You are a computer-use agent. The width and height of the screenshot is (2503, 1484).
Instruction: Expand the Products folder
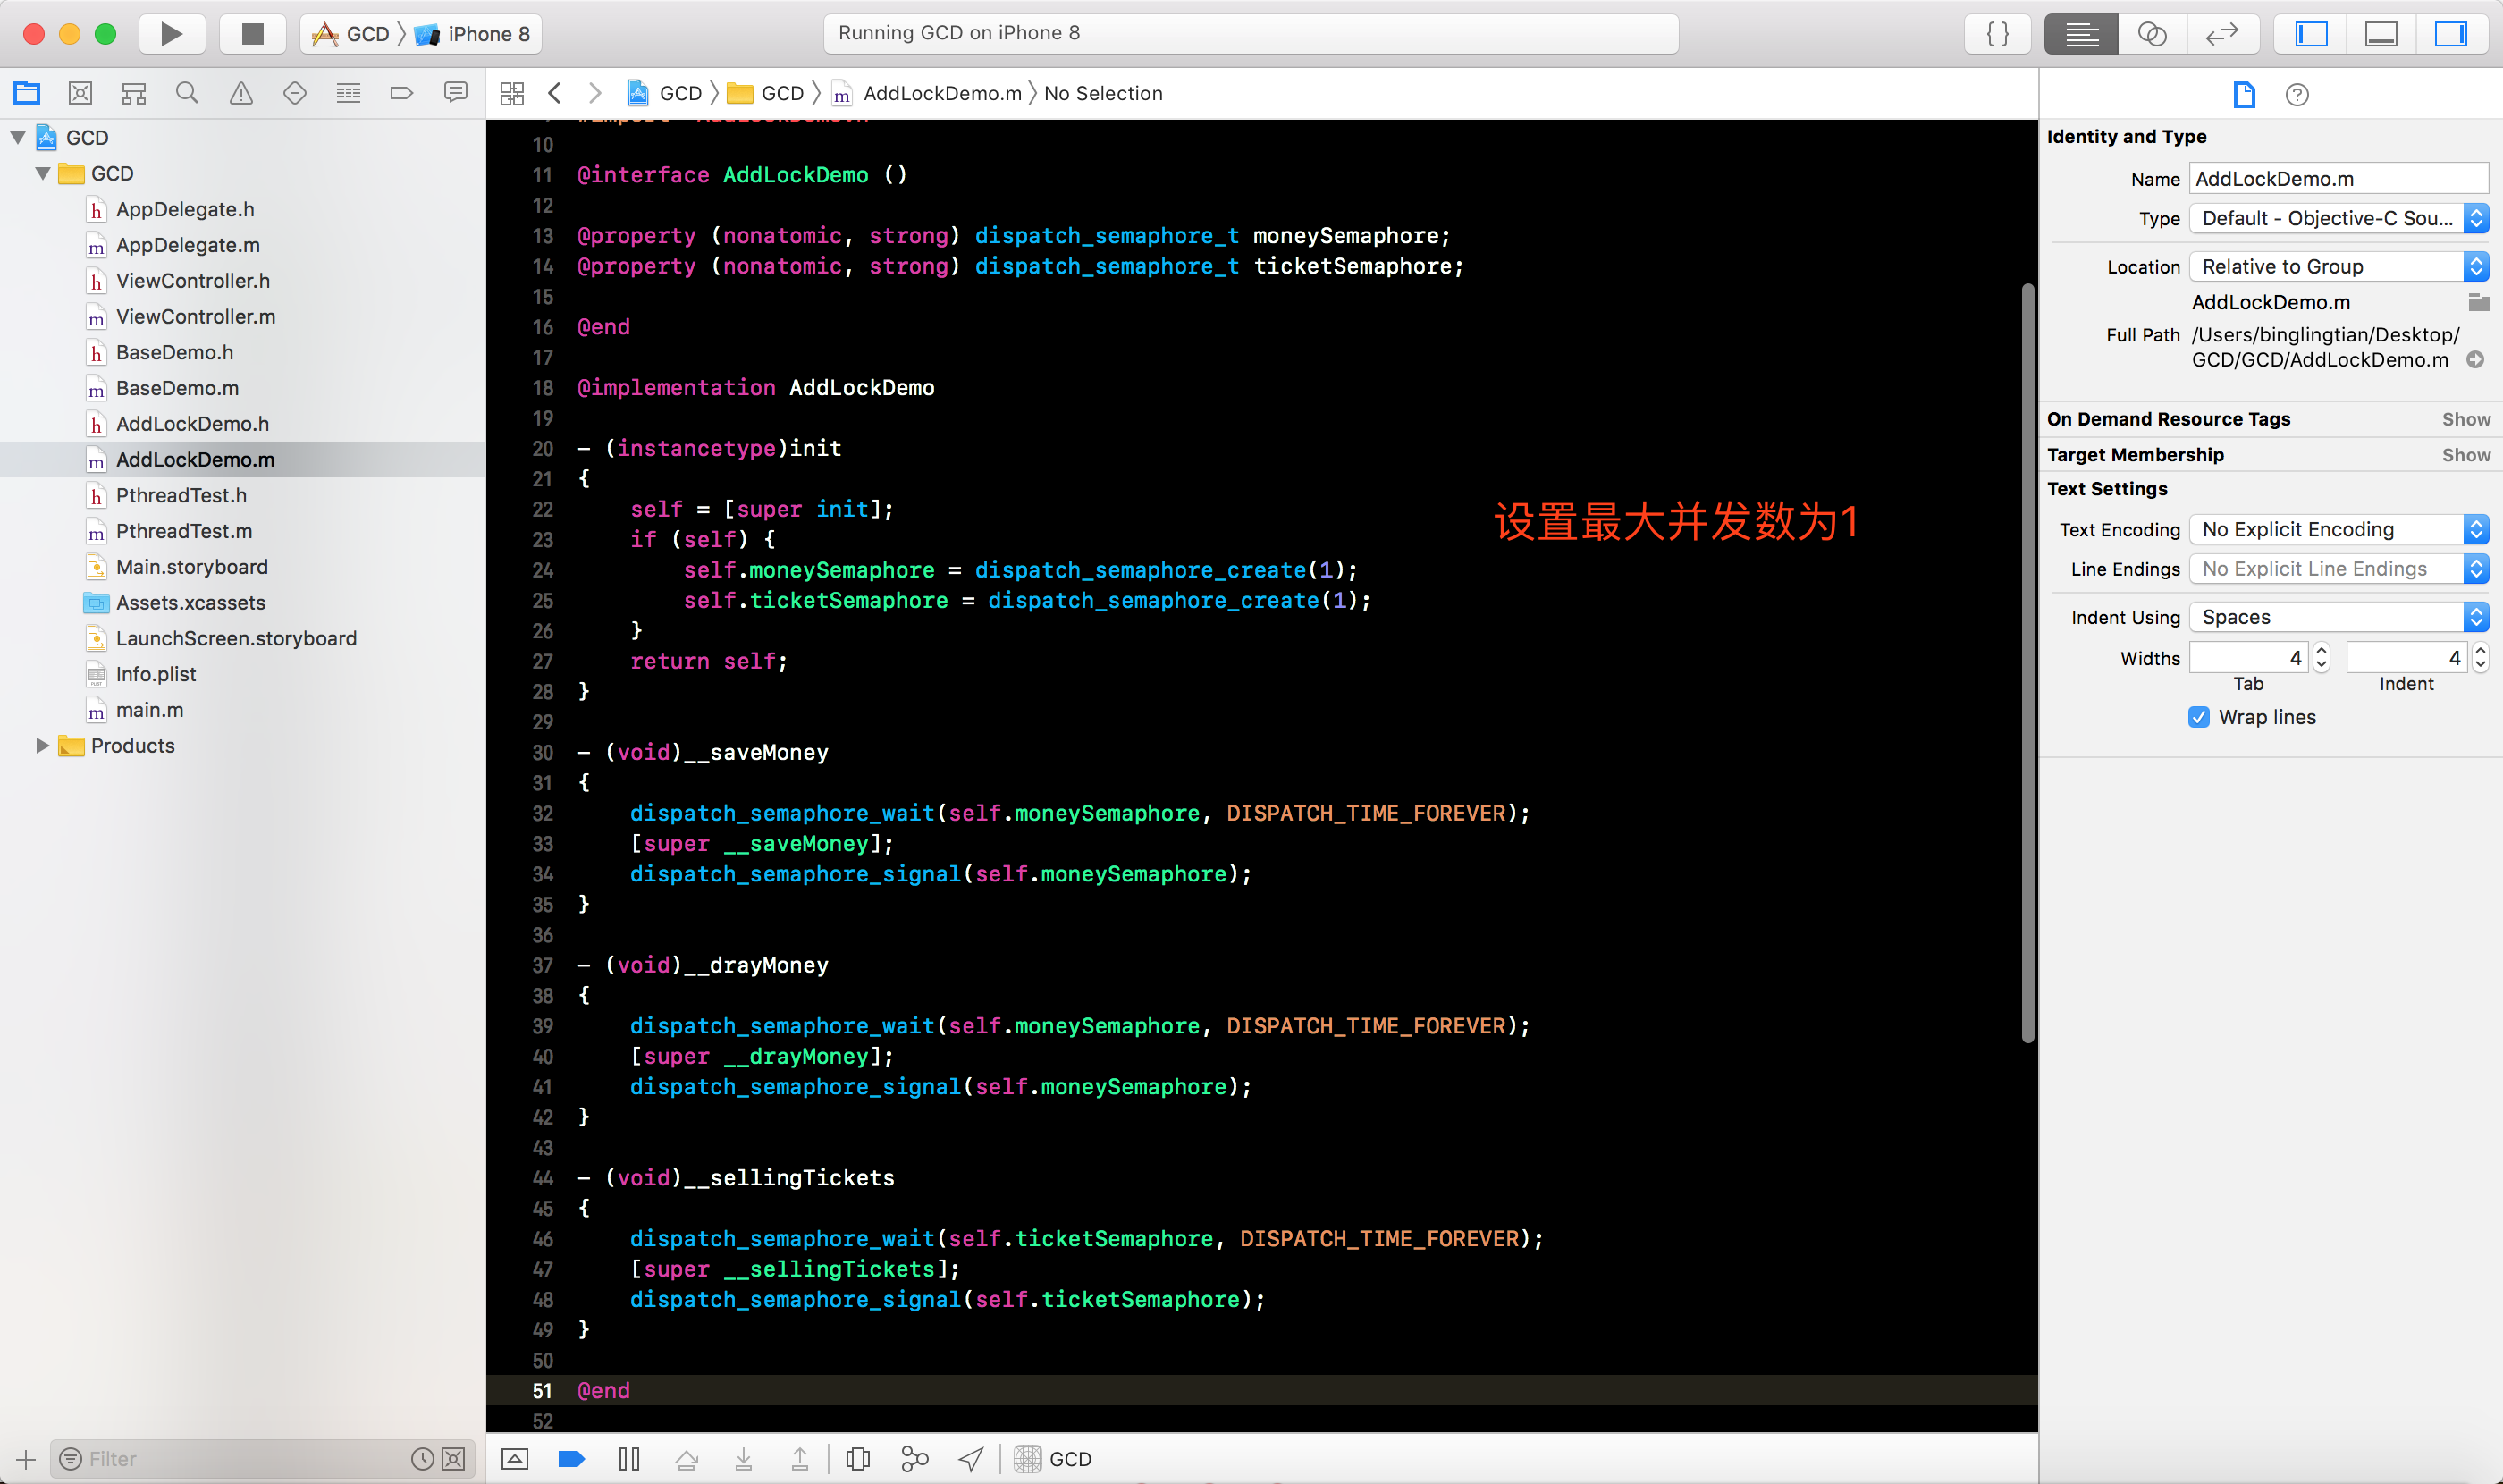point(43,745)
